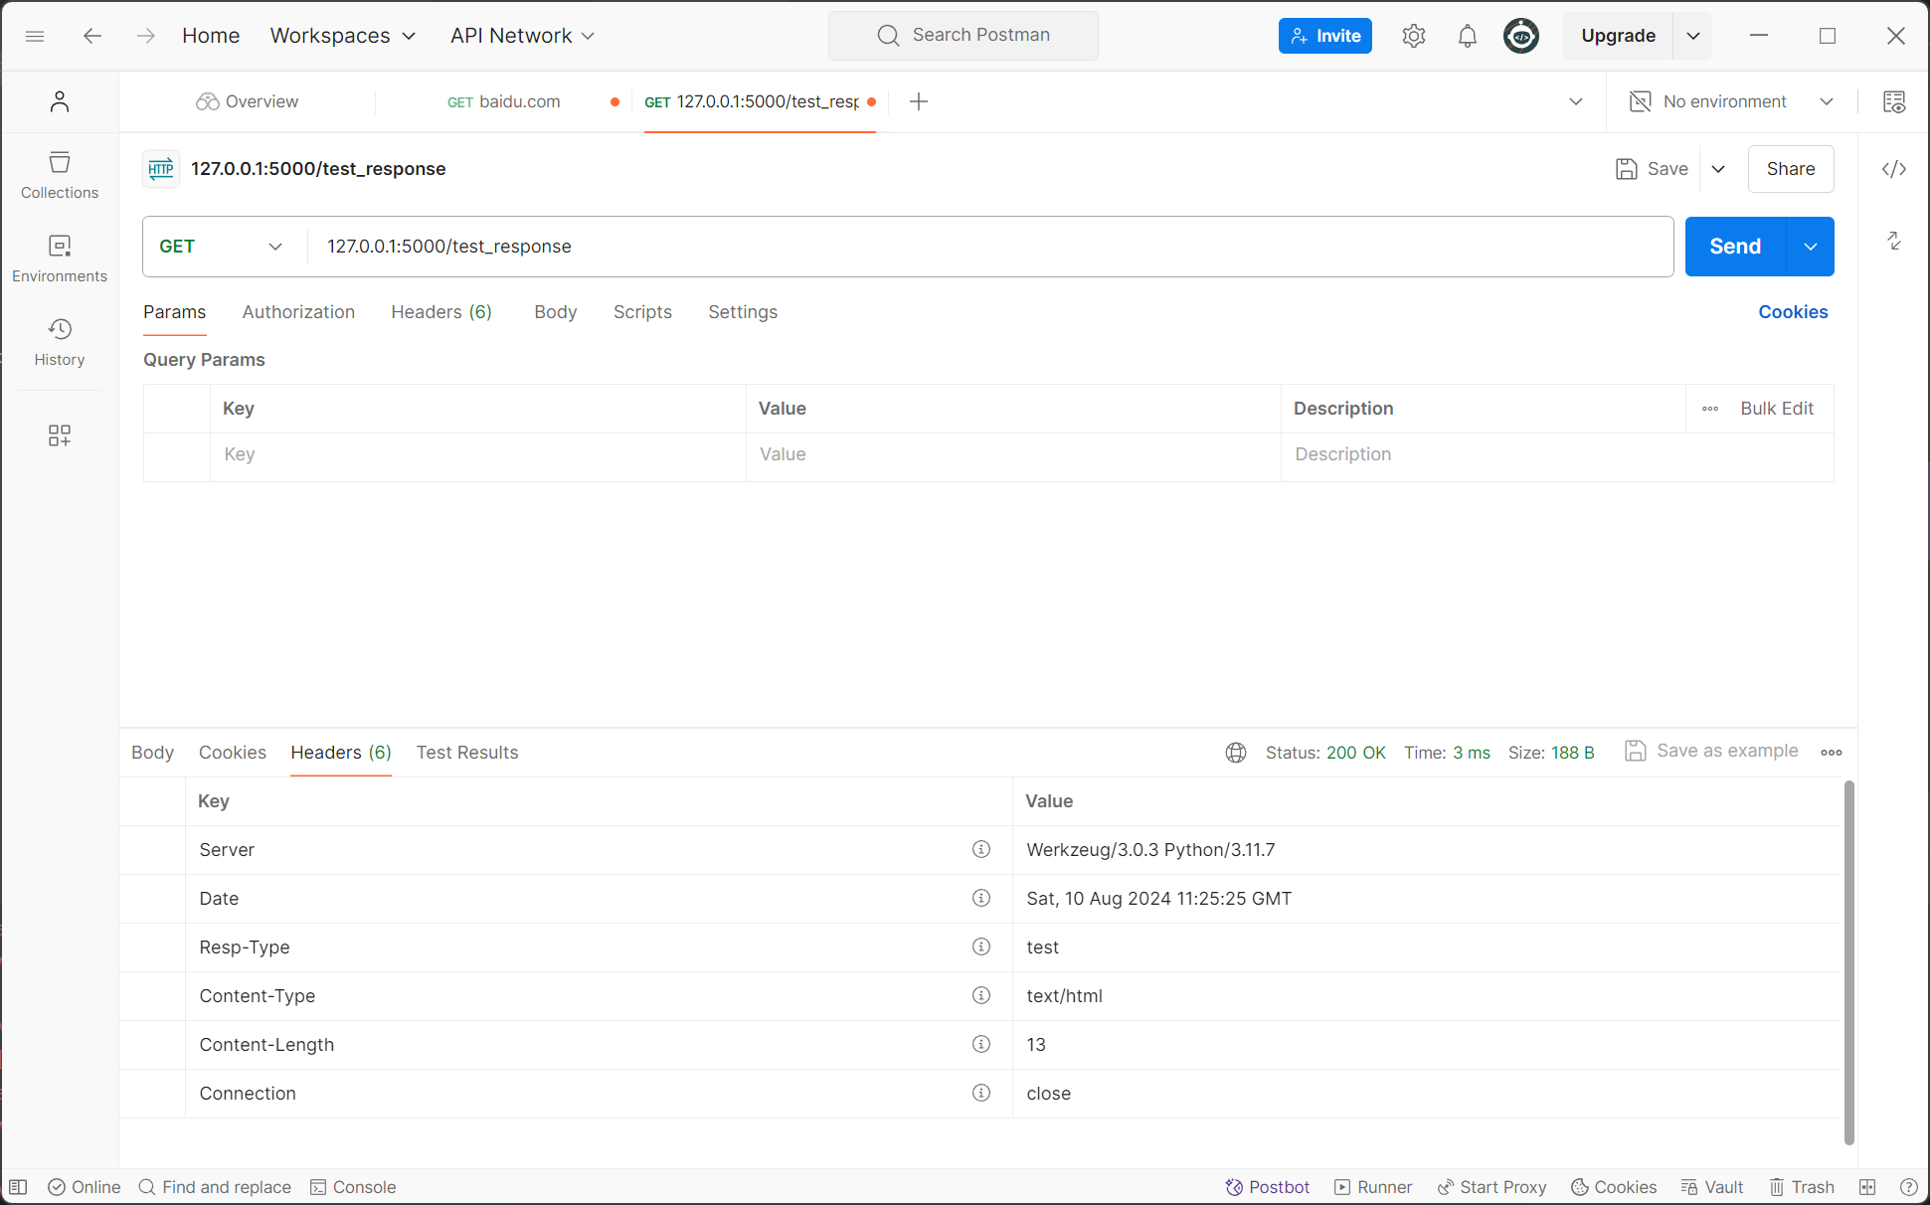Viewport: 1930px width, 1205px height.
Task: Open the notifications bell
Action: point(1468,36)
